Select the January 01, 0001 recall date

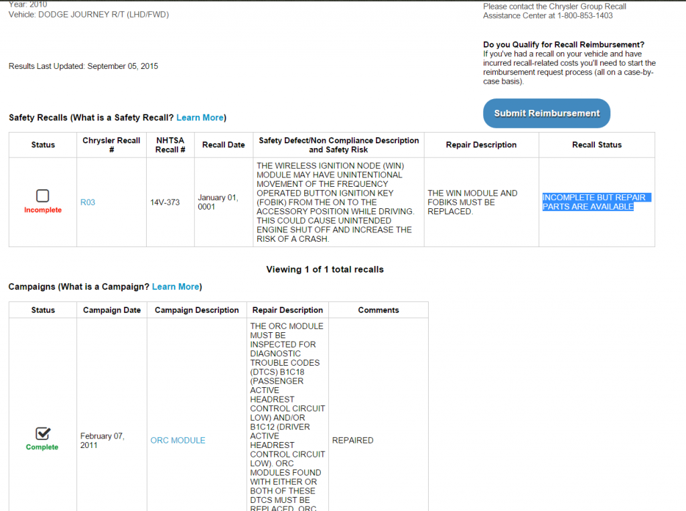218,202
